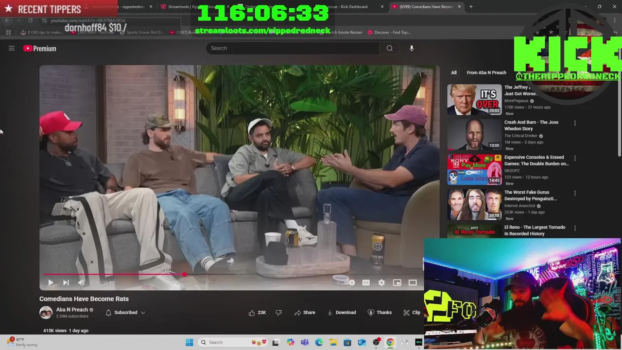The image size is (622, 350).
Task: Go to the YouTube Premium home logo
Action: click(x=40, y=49)
